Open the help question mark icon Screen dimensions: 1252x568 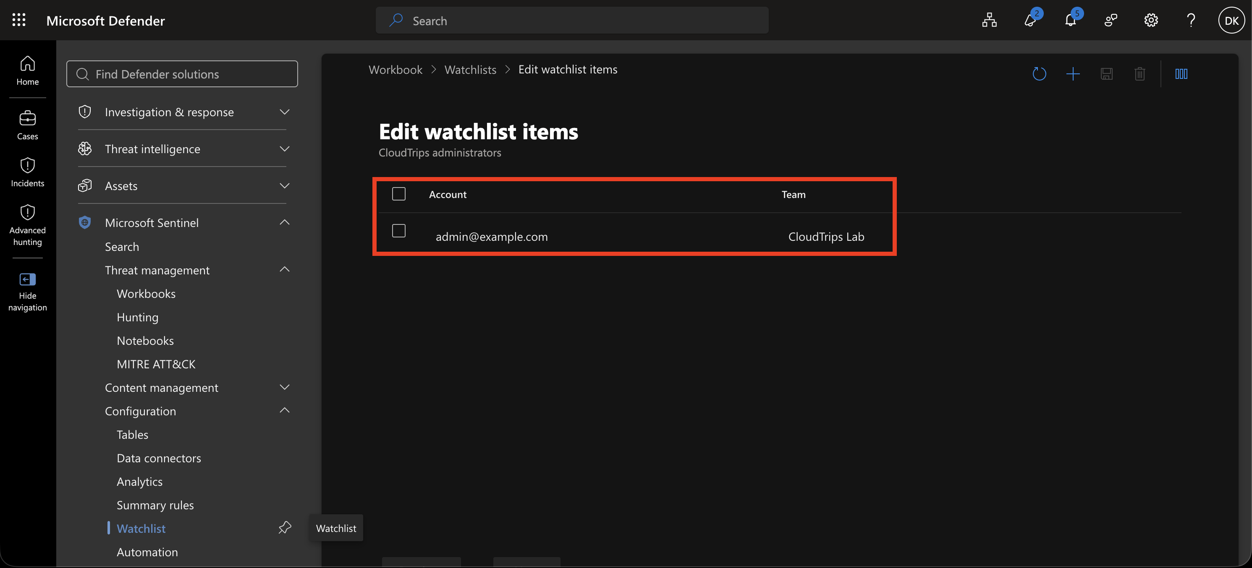point(1191,21)
